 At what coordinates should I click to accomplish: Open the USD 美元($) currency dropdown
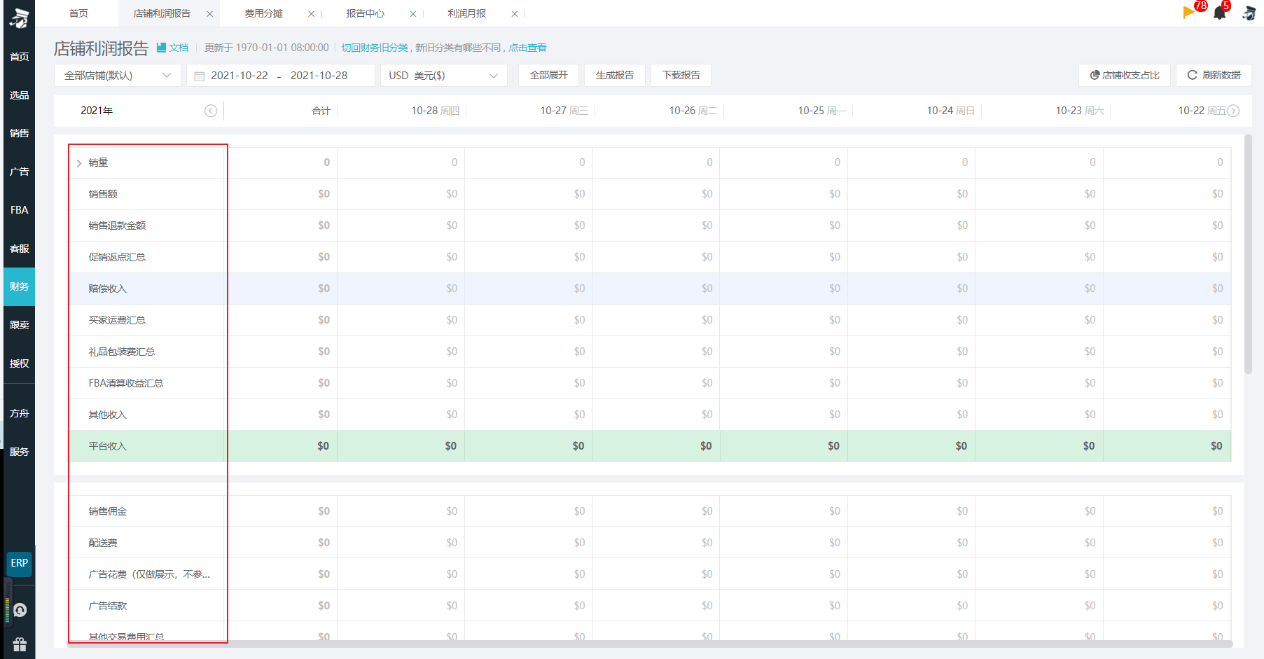click(x=444, y=76)
